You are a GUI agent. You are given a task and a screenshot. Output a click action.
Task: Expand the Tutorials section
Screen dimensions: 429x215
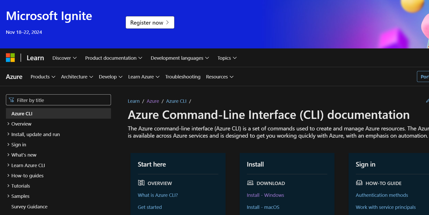18,186
